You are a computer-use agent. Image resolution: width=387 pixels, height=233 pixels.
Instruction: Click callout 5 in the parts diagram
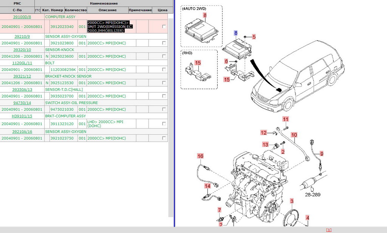[254, 37]
